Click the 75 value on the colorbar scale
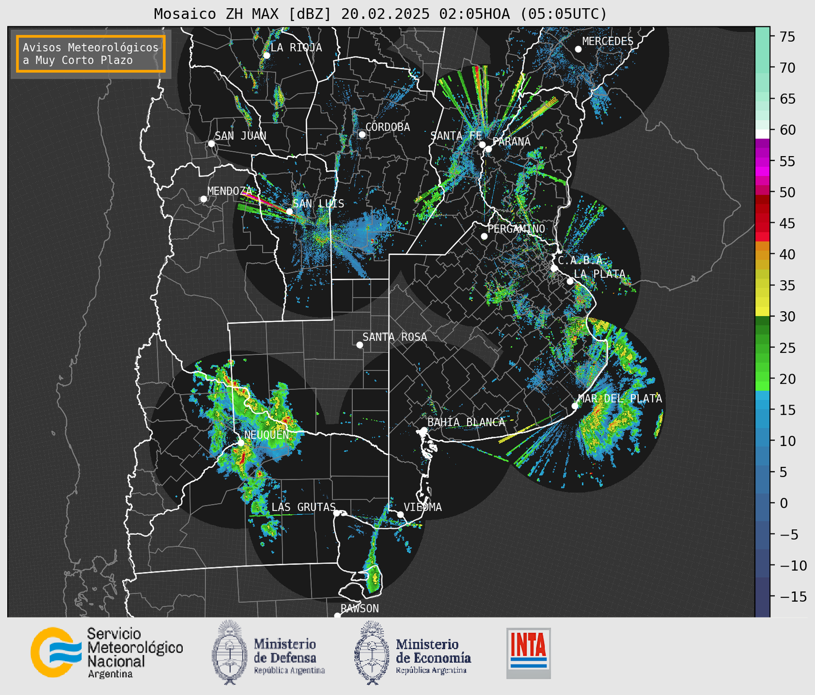This screenshot has height=695, width=815. (x=787, y=37)
